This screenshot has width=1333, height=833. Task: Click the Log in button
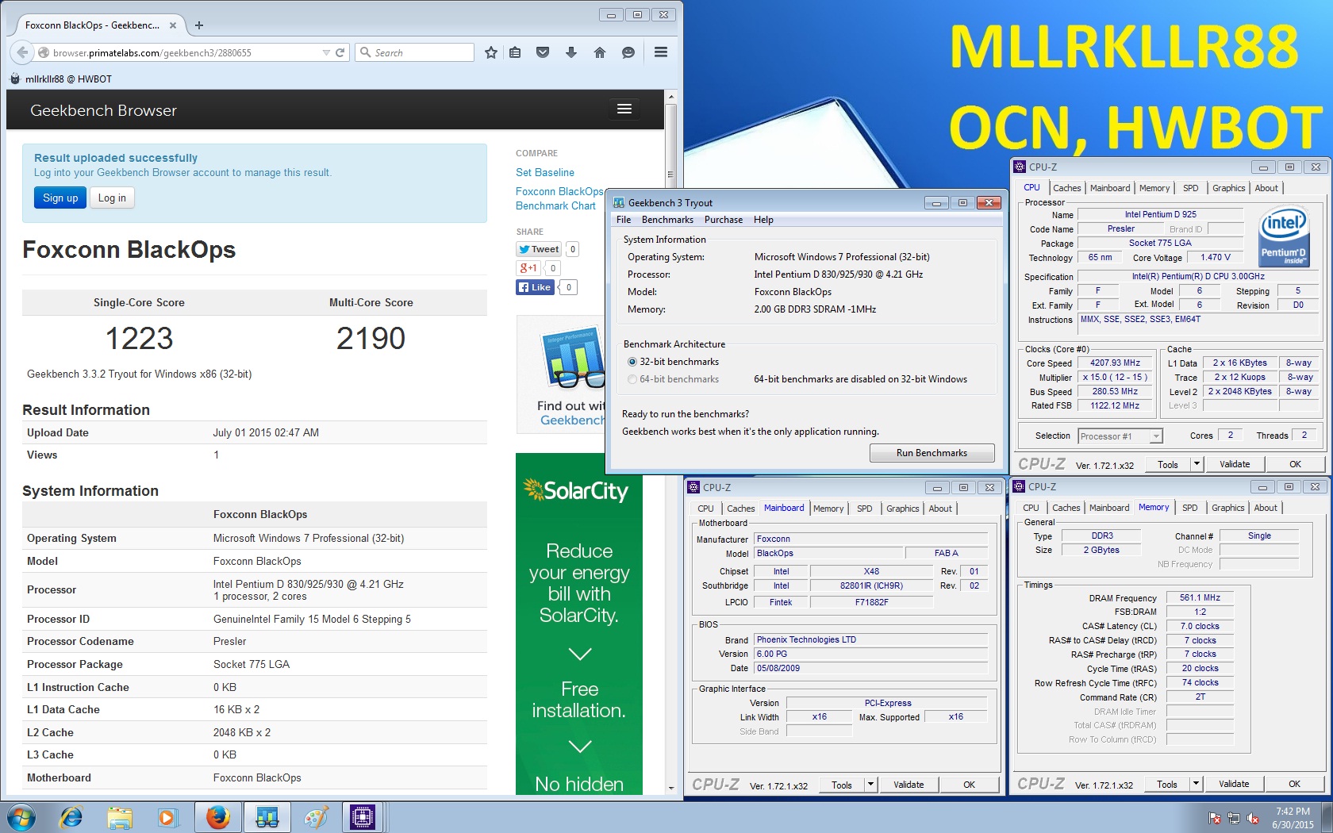pos(112,198)
